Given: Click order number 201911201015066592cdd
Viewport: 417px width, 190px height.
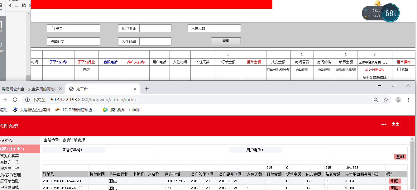Looking at the screenshot, I should (62, 188).
